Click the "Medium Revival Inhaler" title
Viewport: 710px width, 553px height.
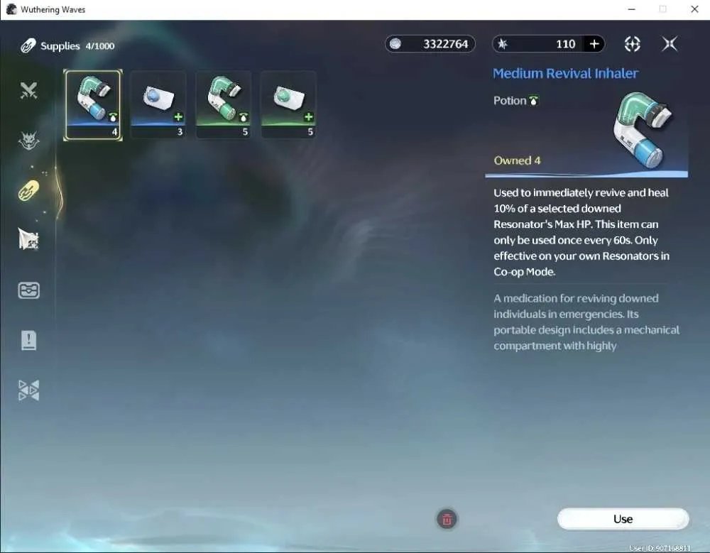(566, 73)
